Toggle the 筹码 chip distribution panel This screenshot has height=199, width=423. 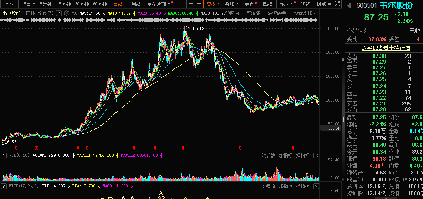click(249, 4)
